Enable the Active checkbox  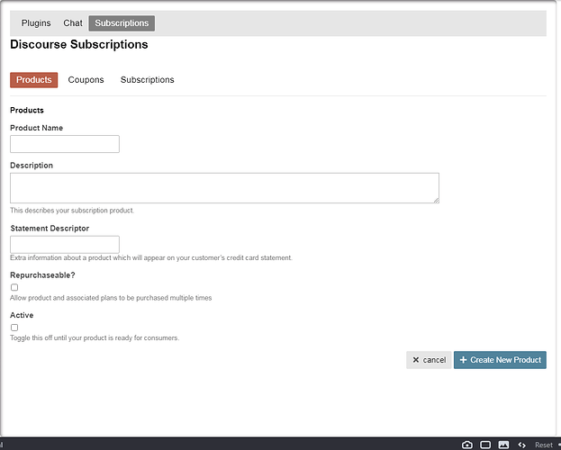[x=14, y=328]
